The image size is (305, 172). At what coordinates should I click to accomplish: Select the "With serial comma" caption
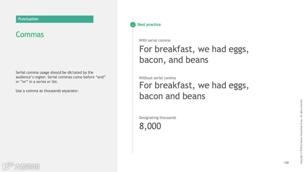click(154, 40)
